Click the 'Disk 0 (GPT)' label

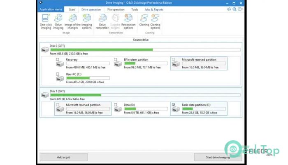click(57, 46)
